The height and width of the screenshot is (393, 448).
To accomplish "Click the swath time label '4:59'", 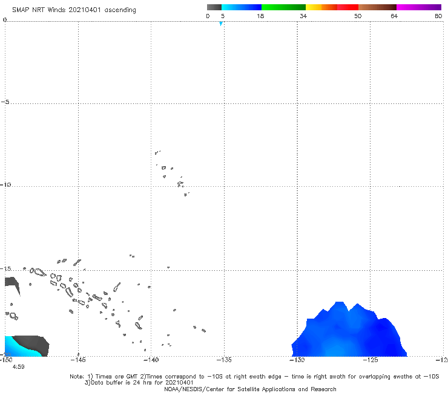I will (x=18, y=367).
